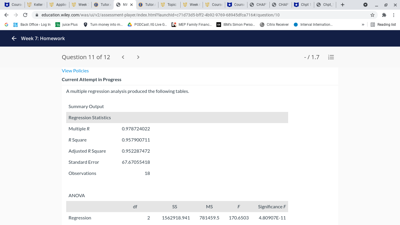
Task: Open the question list icon
Action: [331, 57]
